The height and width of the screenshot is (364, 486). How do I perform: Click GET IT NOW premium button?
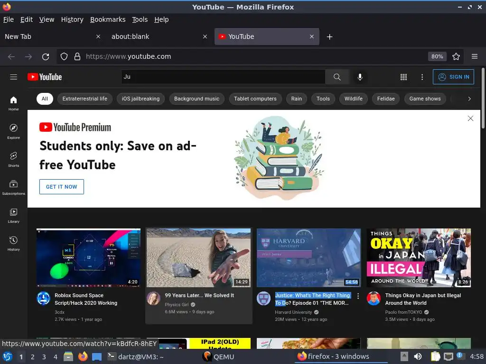[x=61, y=187]
